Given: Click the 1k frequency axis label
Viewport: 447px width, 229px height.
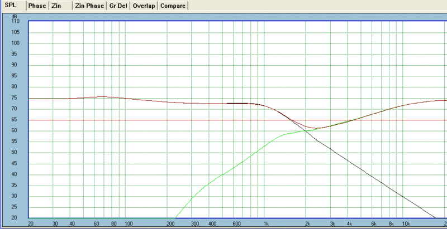Looking at the screenshot, I should pos(266,224).
